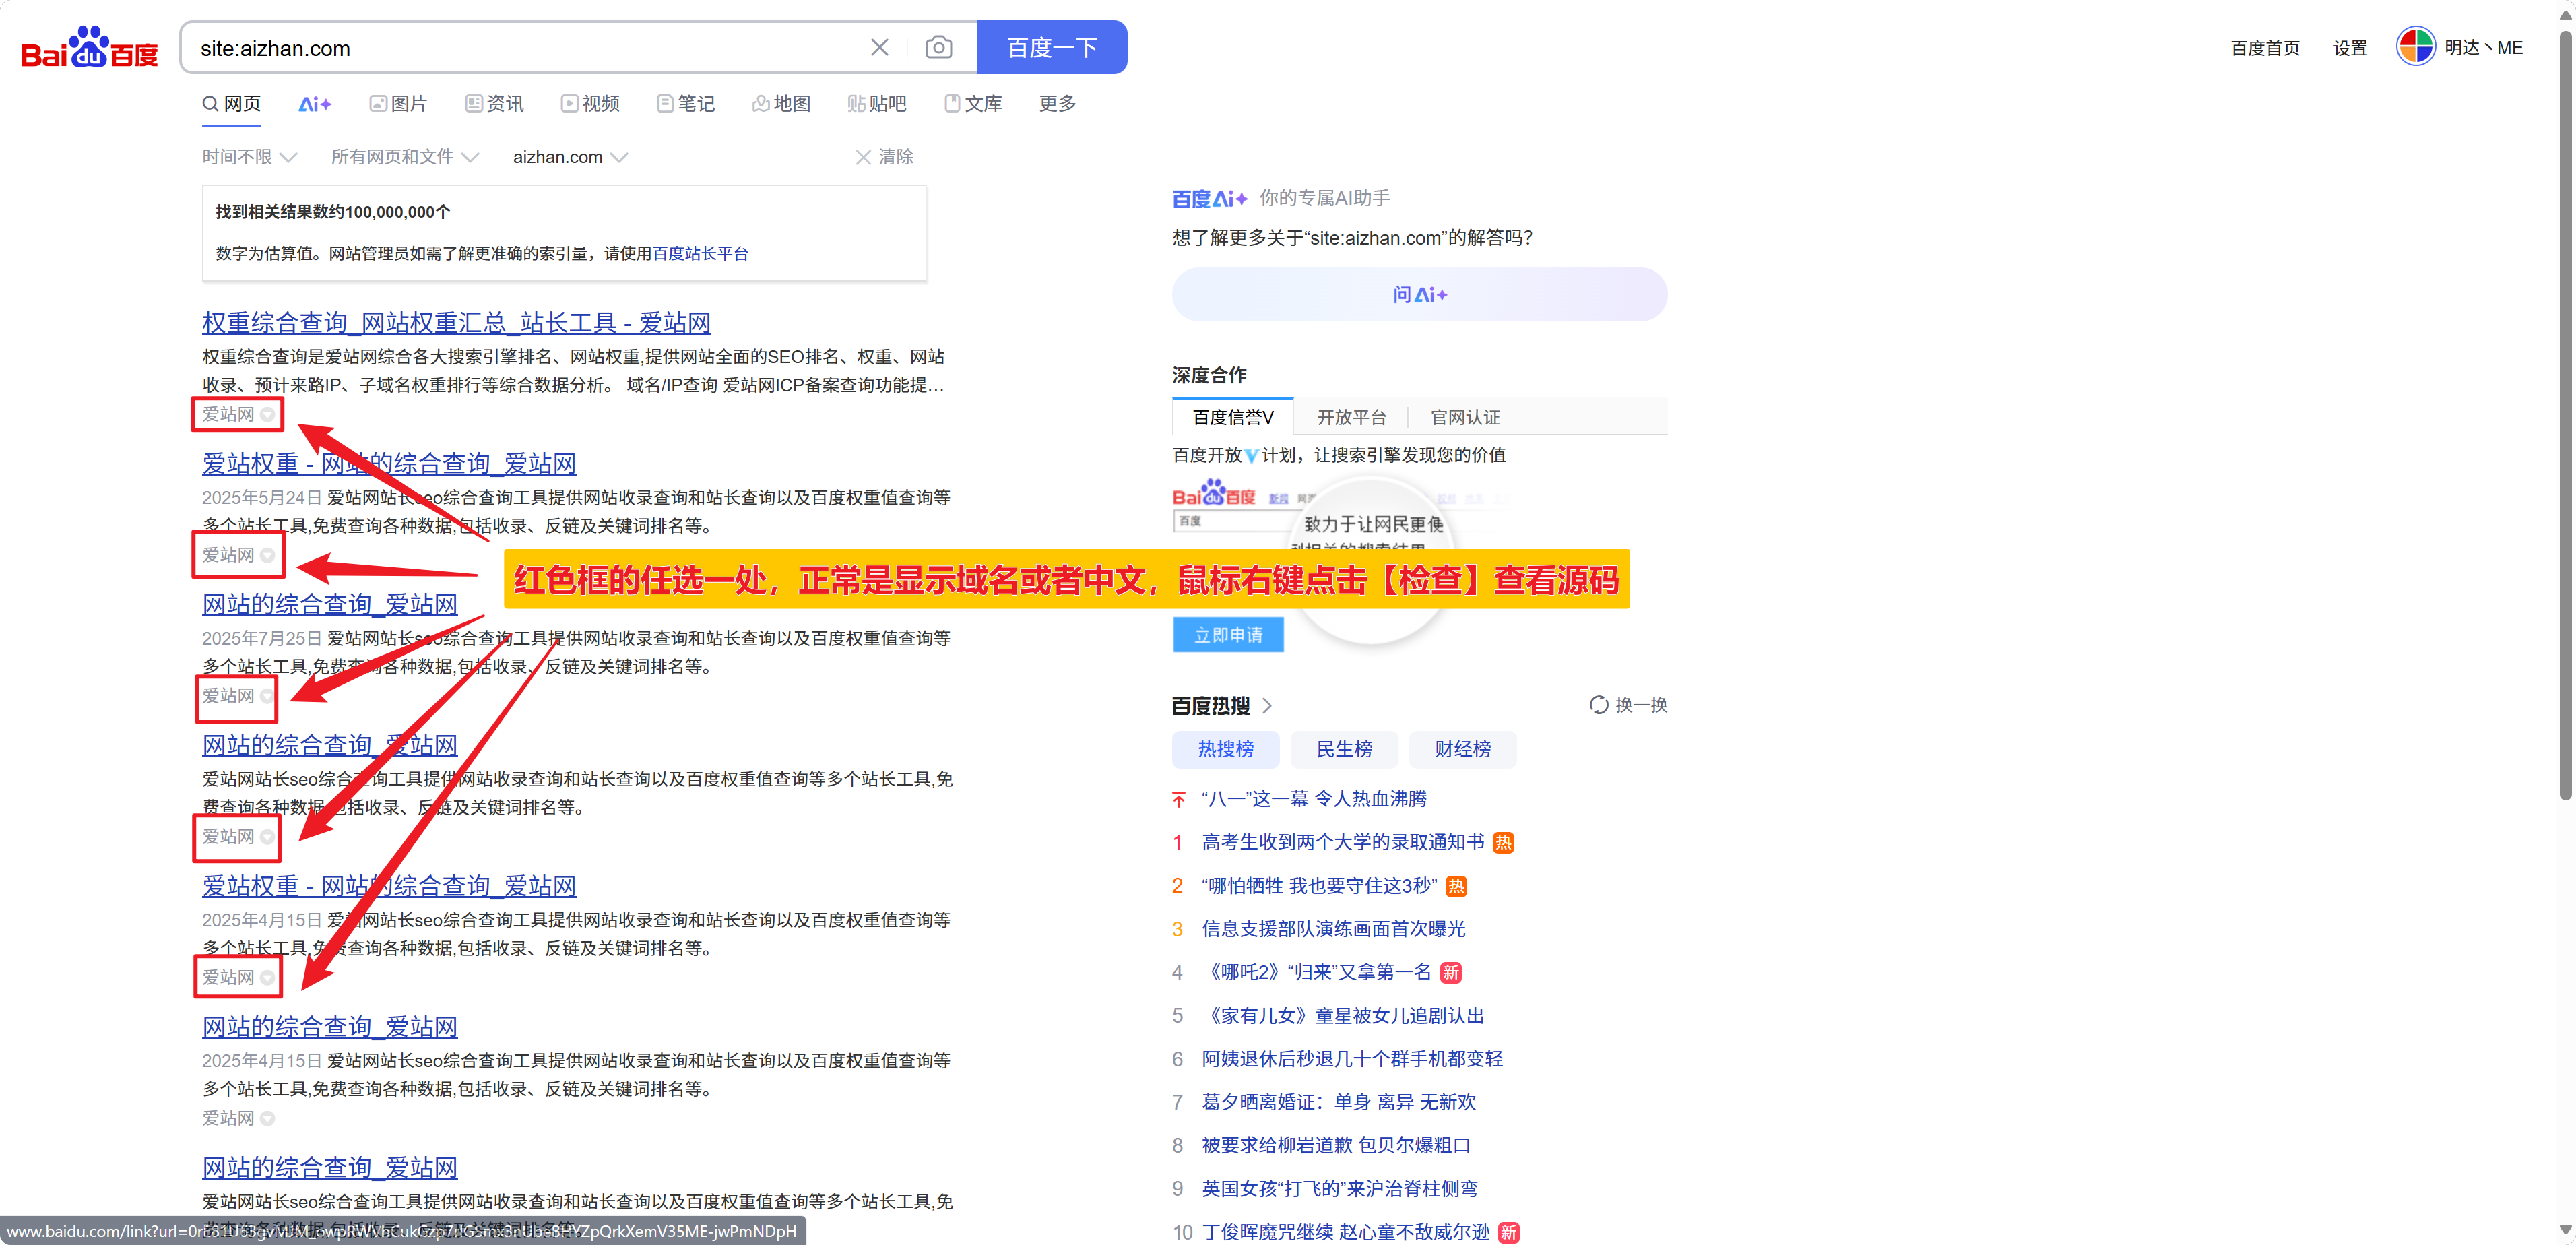Open the 2025年5月24日 result 爱站权重 title
Viewport: 2576px width, 1245px height.
coord(389,464)
